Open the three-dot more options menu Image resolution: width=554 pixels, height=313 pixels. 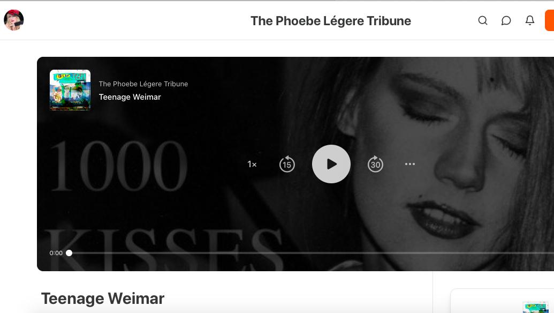pos(410,164)
